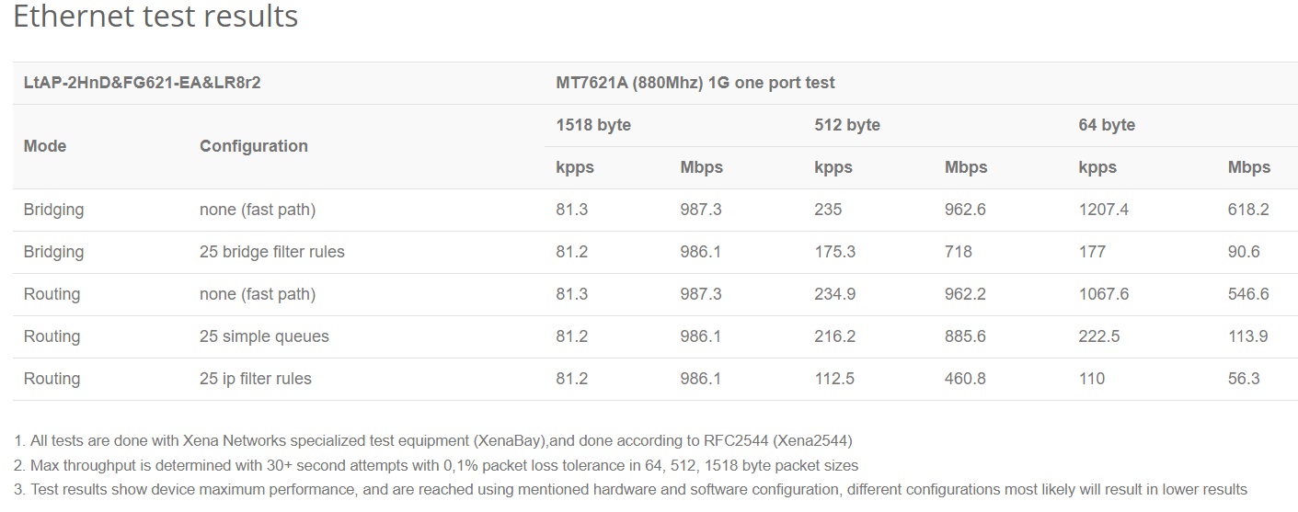1298x512 pixels.
Task: Click the "25 simple queues" configuration cell
Action: [264, 336]
